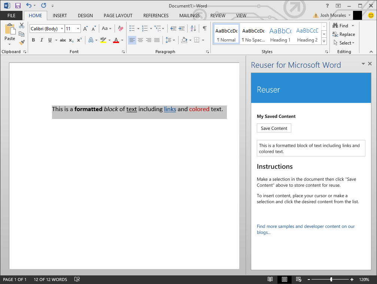Increase font size with Grow Font
The width and height of the screenshot is (377, 284).
85,28
